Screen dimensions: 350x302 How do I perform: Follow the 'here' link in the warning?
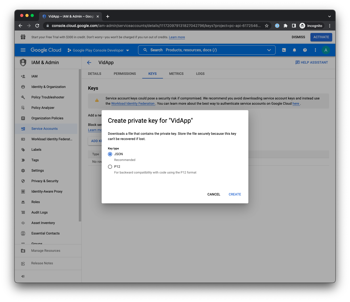tap(296, 104)
